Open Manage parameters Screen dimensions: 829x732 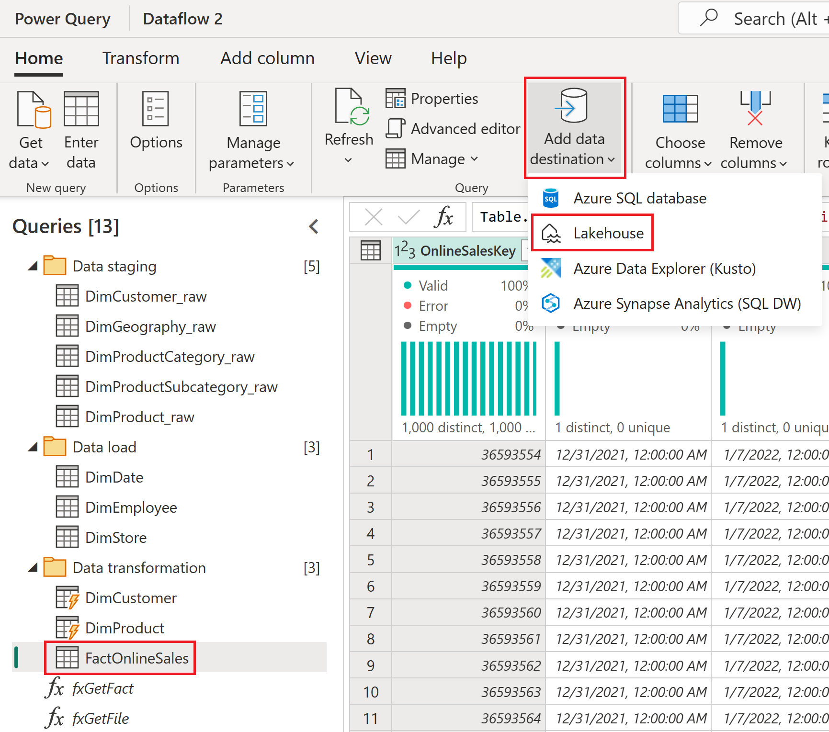[x=253, y=130]
